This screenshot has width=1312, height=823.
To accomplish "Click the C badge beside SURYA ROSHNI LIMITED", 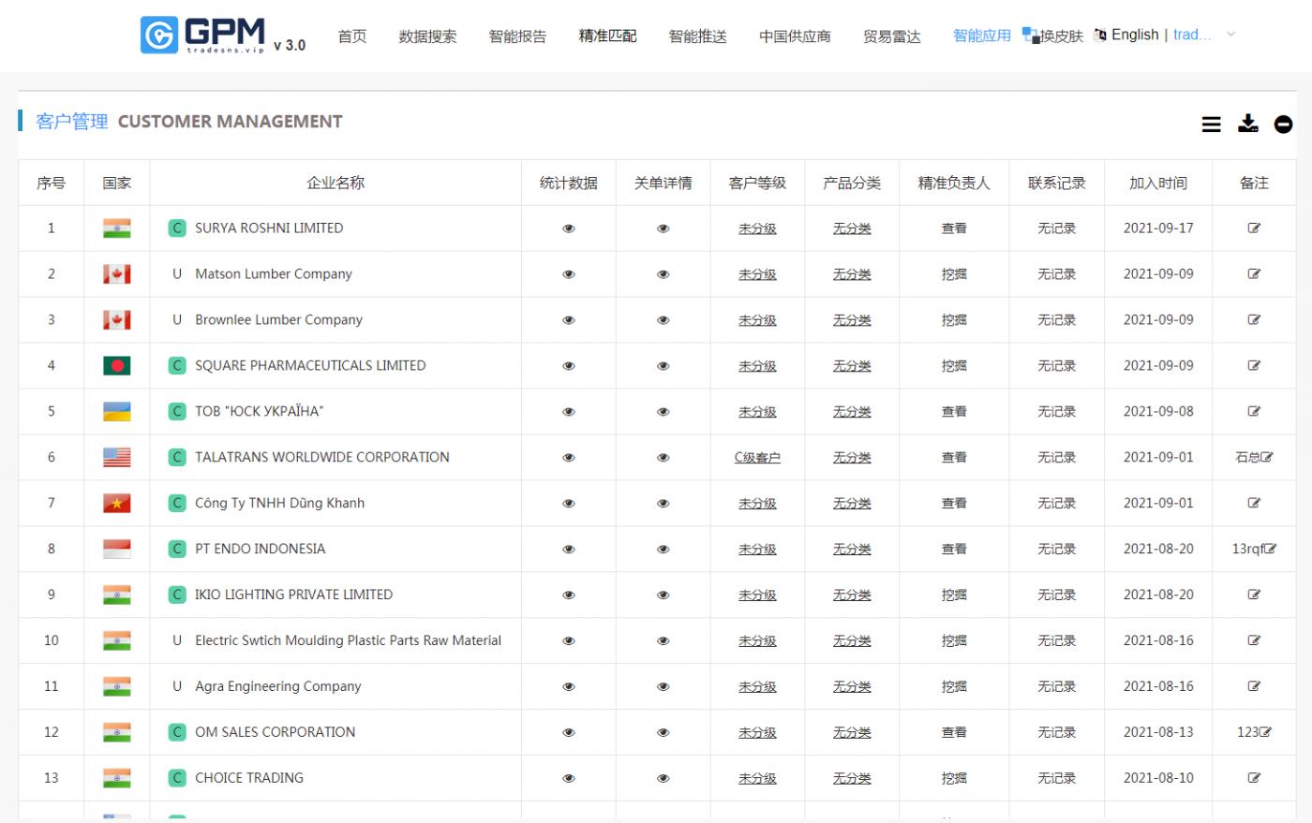I will (177, 228).
